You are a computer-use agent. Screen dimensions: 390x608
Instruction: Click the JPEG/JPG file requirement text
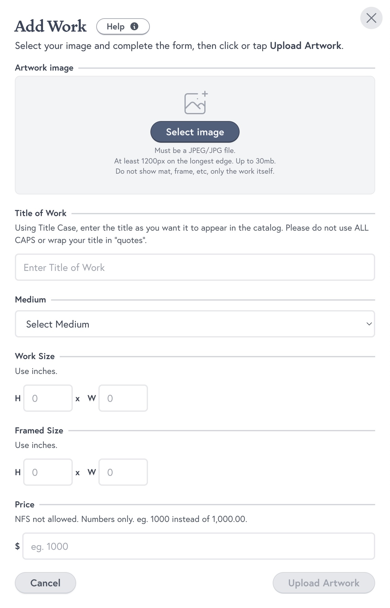[x=195, y=150]
